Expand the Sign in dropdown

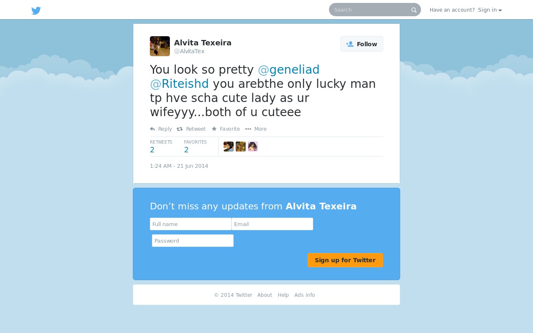(490, 10)
